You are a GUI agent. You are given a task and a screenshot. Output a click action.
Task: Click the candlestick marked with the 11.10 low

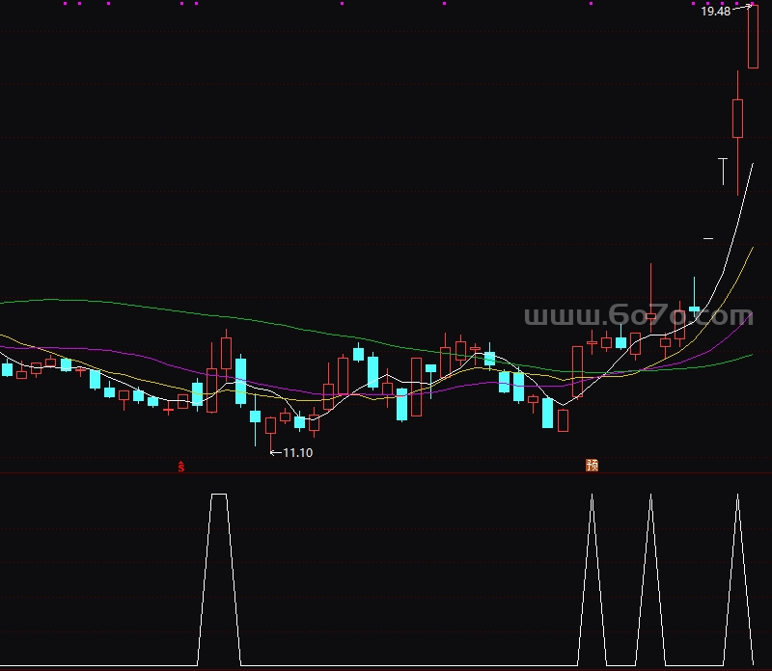[x=270, y=434]
